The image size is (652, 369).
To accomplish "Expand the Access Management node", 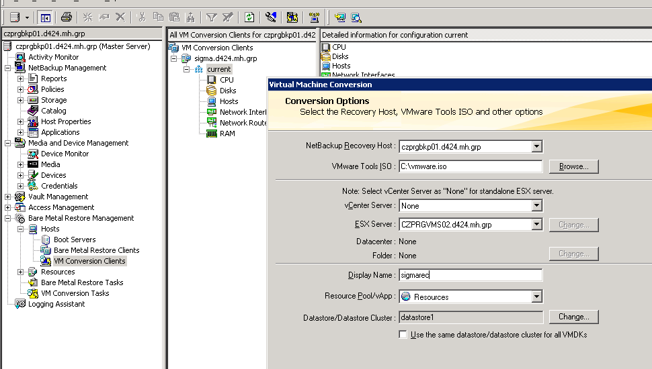I will click(7, 207).
